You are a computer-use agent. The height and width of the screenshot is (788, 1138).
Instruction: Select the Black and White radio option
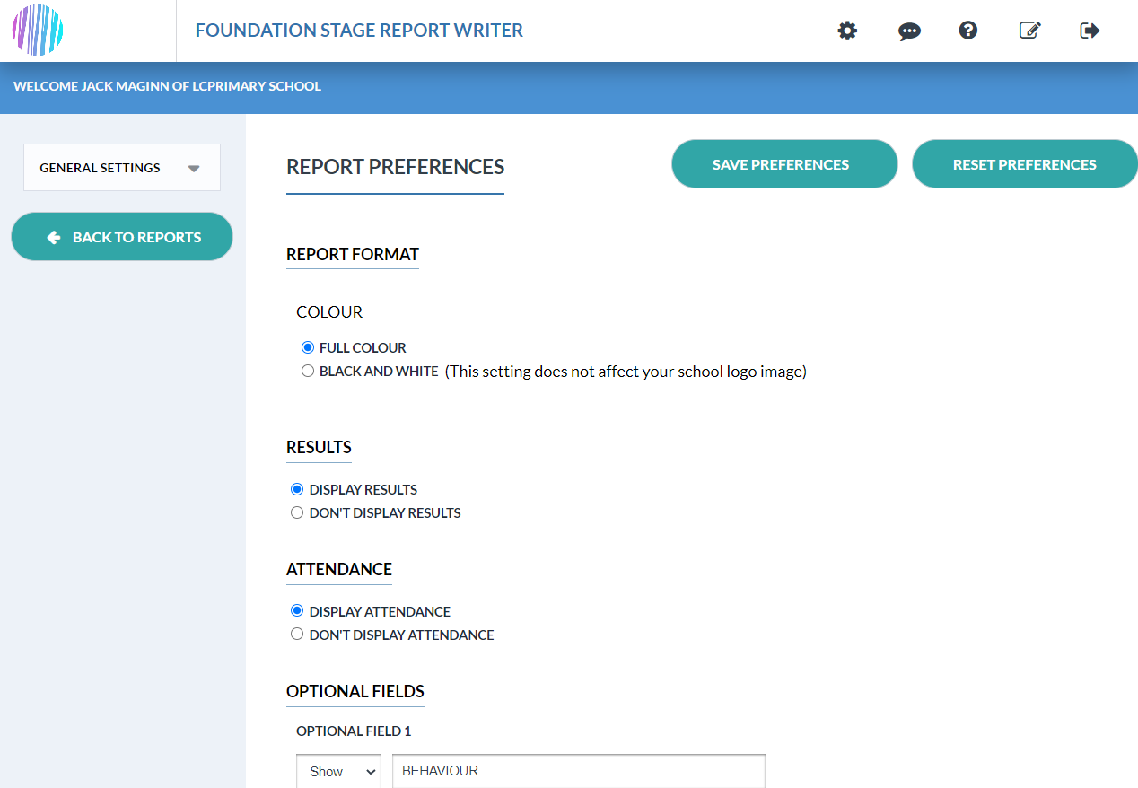[x=308, y=371]
